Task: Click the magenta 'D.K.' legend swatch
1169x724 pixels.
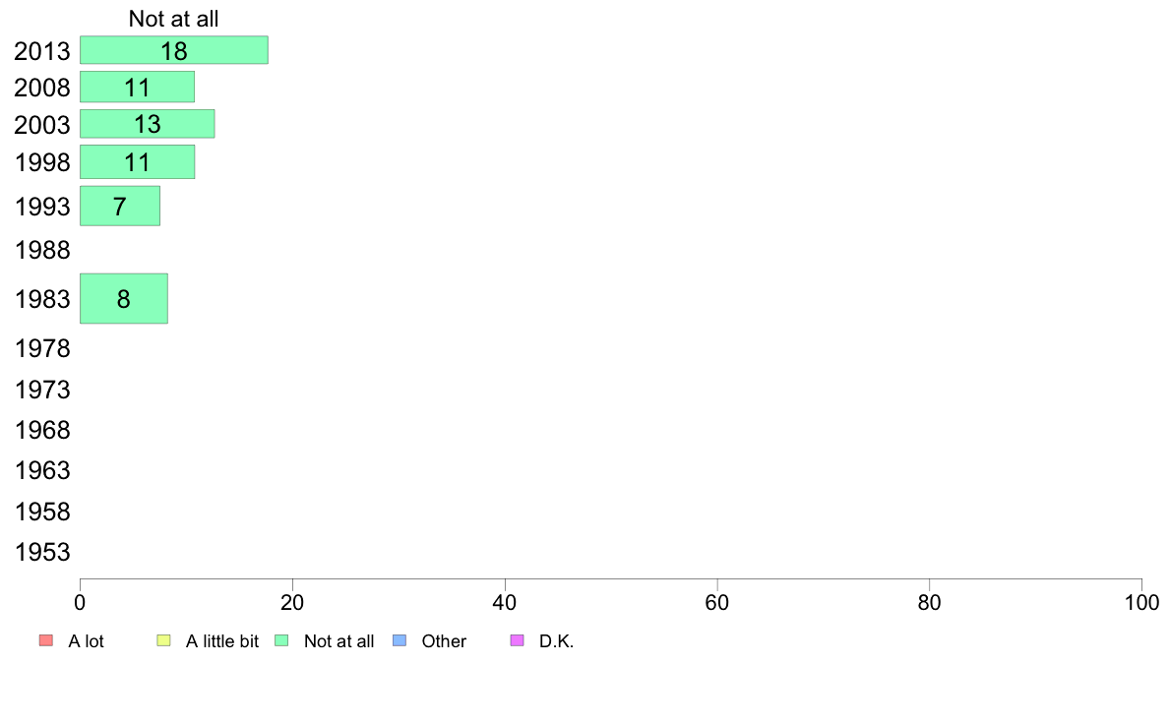Action: click(x=518, y=640)
